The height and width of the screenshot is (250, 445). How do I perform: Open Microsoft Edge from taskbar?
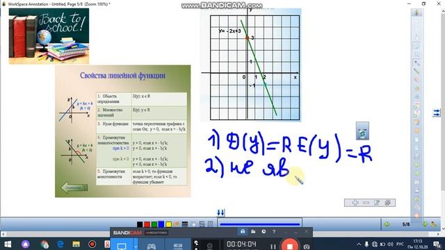click(60, 244)
